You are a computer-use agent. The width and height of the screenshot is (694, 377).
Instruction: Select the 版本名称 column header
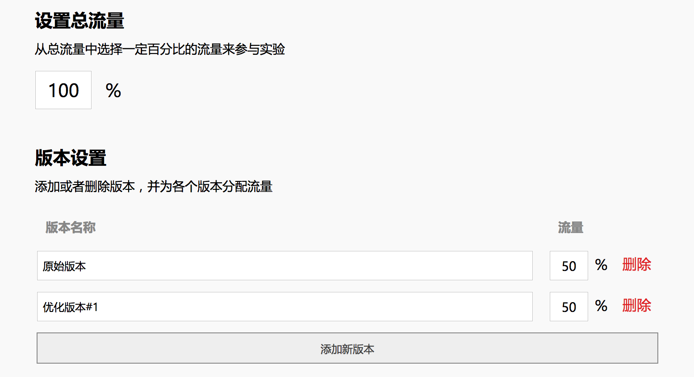point(71,227)
